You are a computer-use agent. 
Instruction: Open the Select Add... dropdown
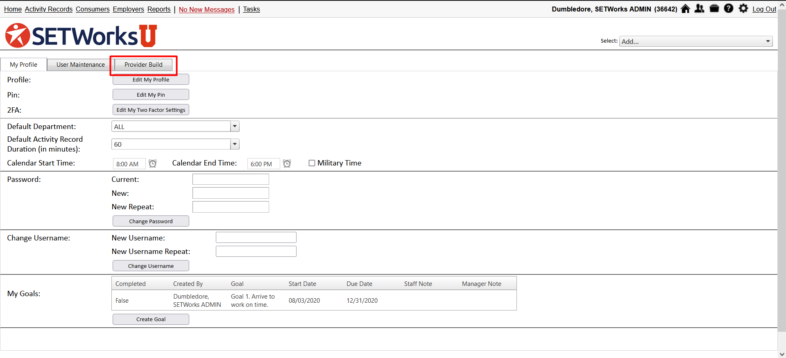click(x=696, y=41)
